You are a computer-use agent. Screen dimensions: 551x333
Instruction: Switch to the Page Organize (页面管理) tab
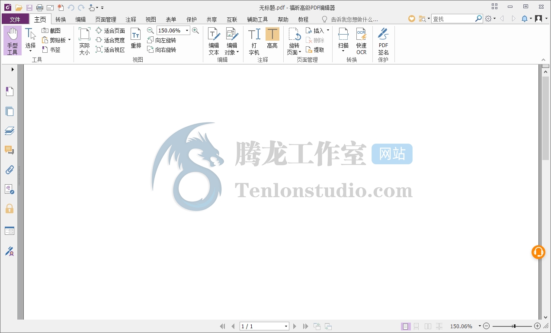click(106, 19)
